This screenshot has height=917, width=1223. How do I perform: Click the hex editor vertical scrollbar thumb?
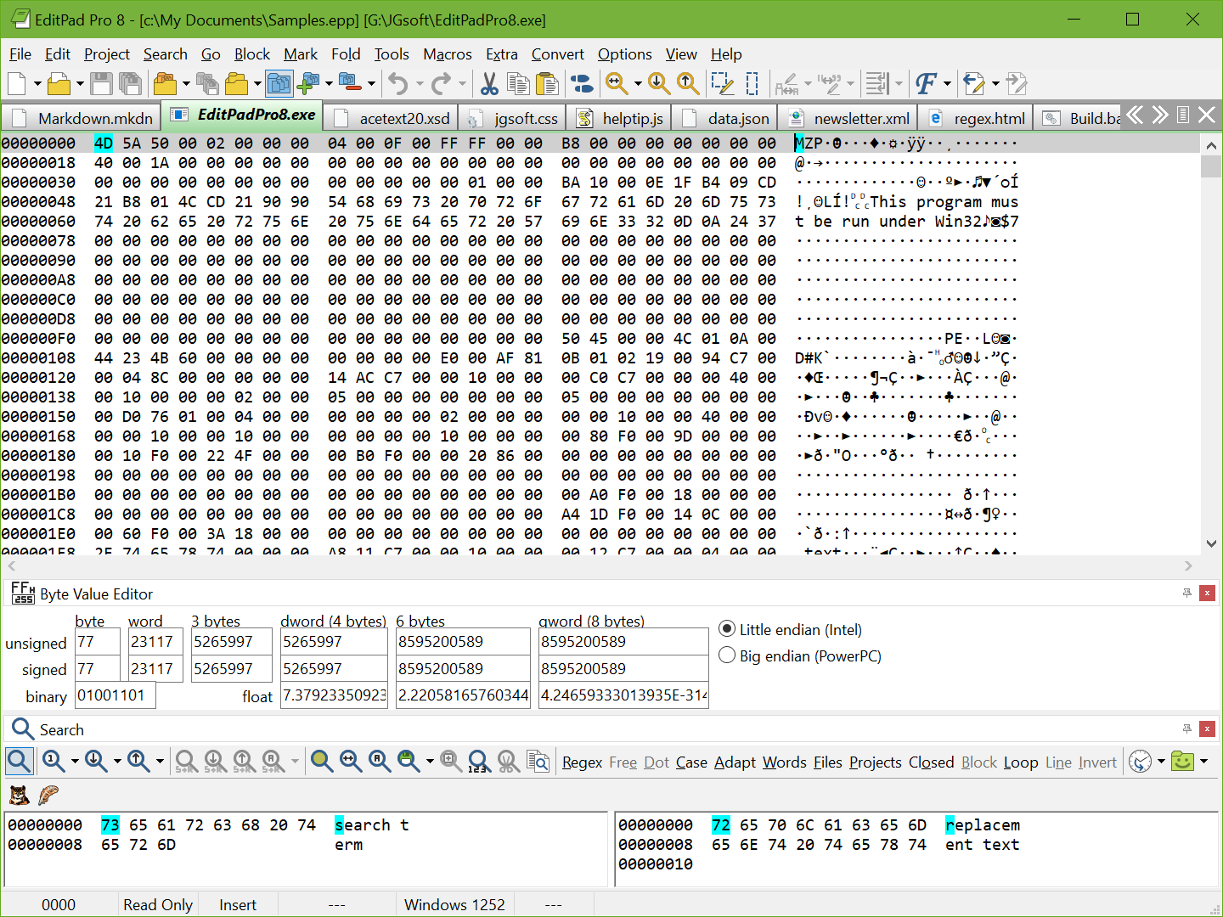point(1212,166)
